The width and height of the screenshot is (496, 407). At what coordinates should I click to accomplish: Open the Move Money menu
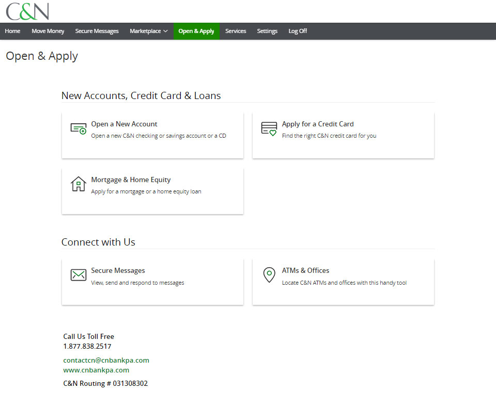(x=48, y=31)
